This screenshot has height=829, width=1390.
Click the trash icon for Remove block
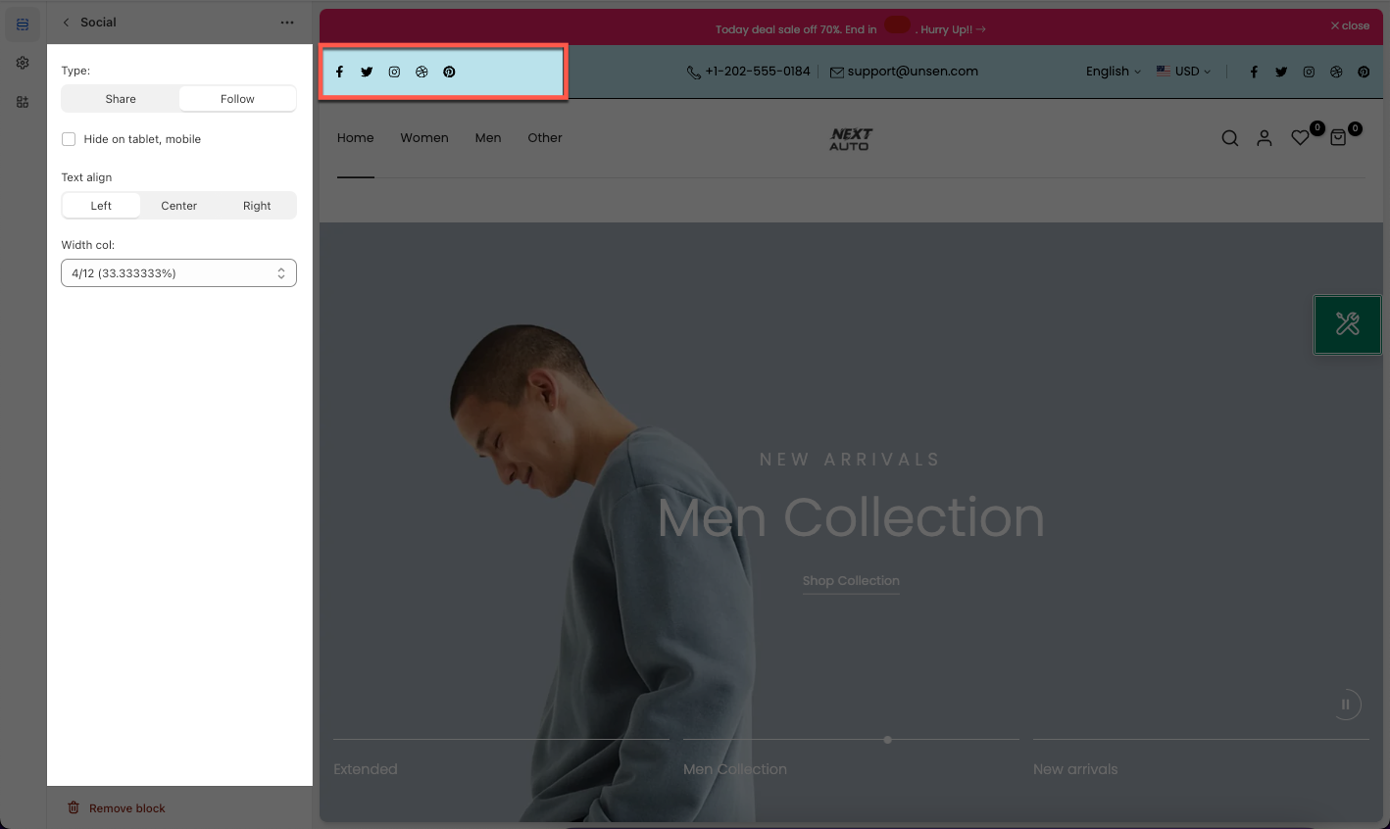74,807
